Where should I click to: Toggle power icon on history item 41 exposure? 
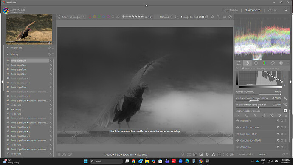(x=51, y=105)
